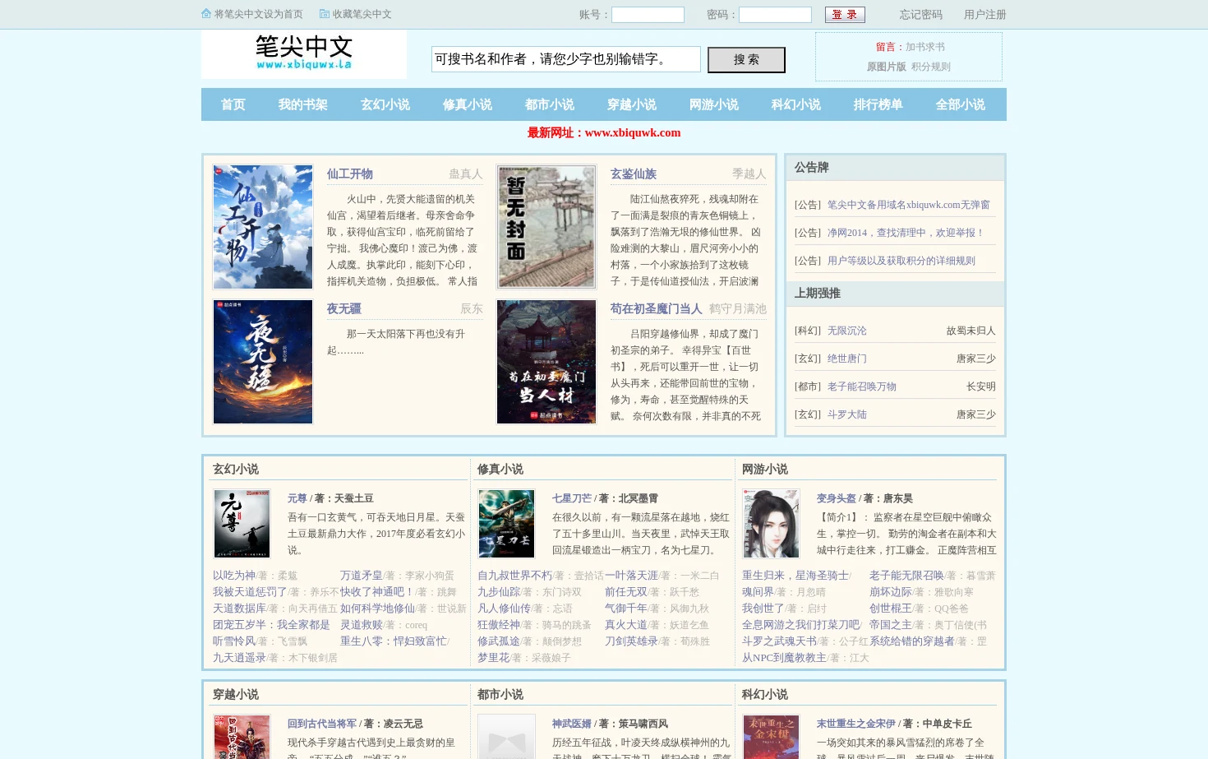Open the 夜无疆 book cover thumbnail
The image size is (1208, 759).
pos(263,362)
